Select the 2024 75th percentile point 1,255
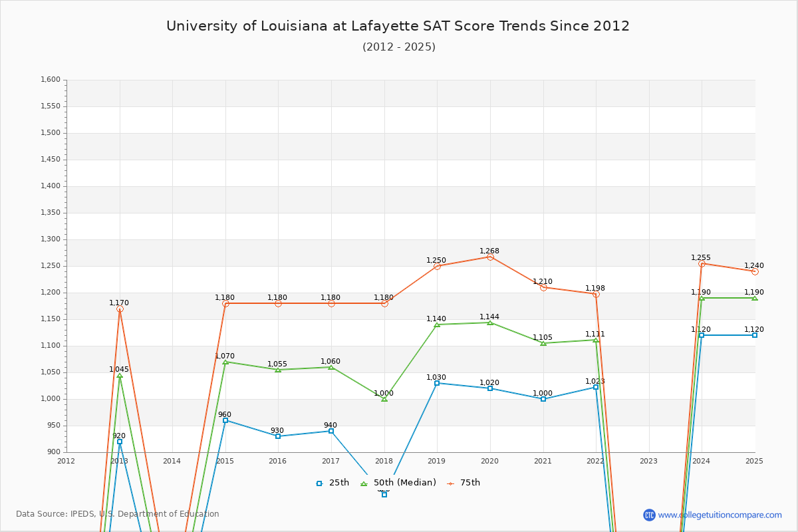 702,263
